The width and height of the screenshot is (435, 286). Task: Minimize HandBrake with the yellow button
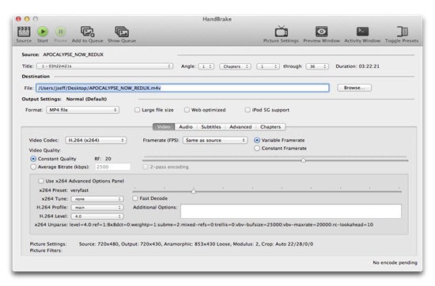tap(27, 19)
